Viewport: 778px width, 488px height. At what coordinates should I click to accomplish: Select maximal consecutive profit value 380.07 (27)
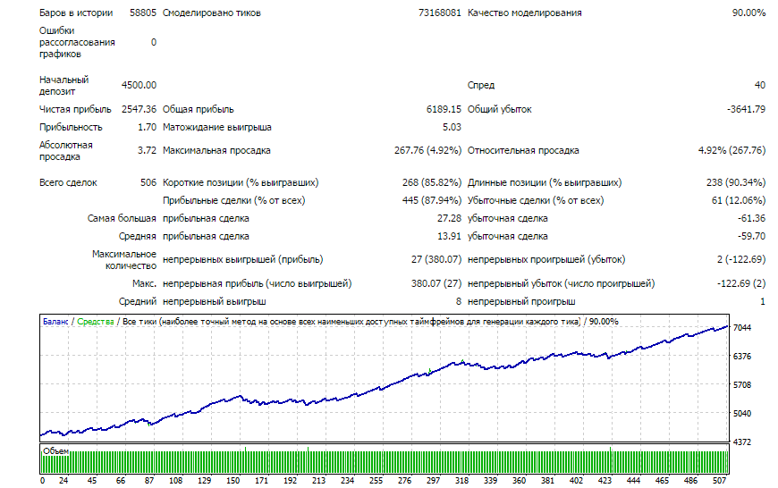point(436,283)
